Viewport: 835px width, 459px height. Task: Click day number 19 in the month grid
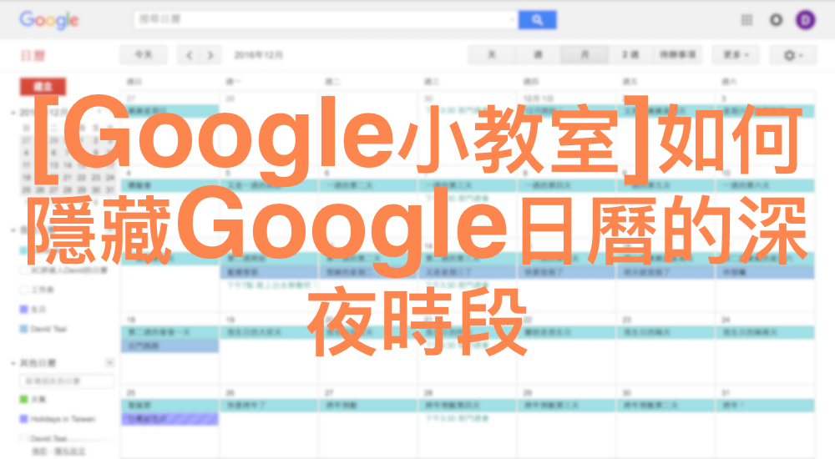tap(230, 320)
